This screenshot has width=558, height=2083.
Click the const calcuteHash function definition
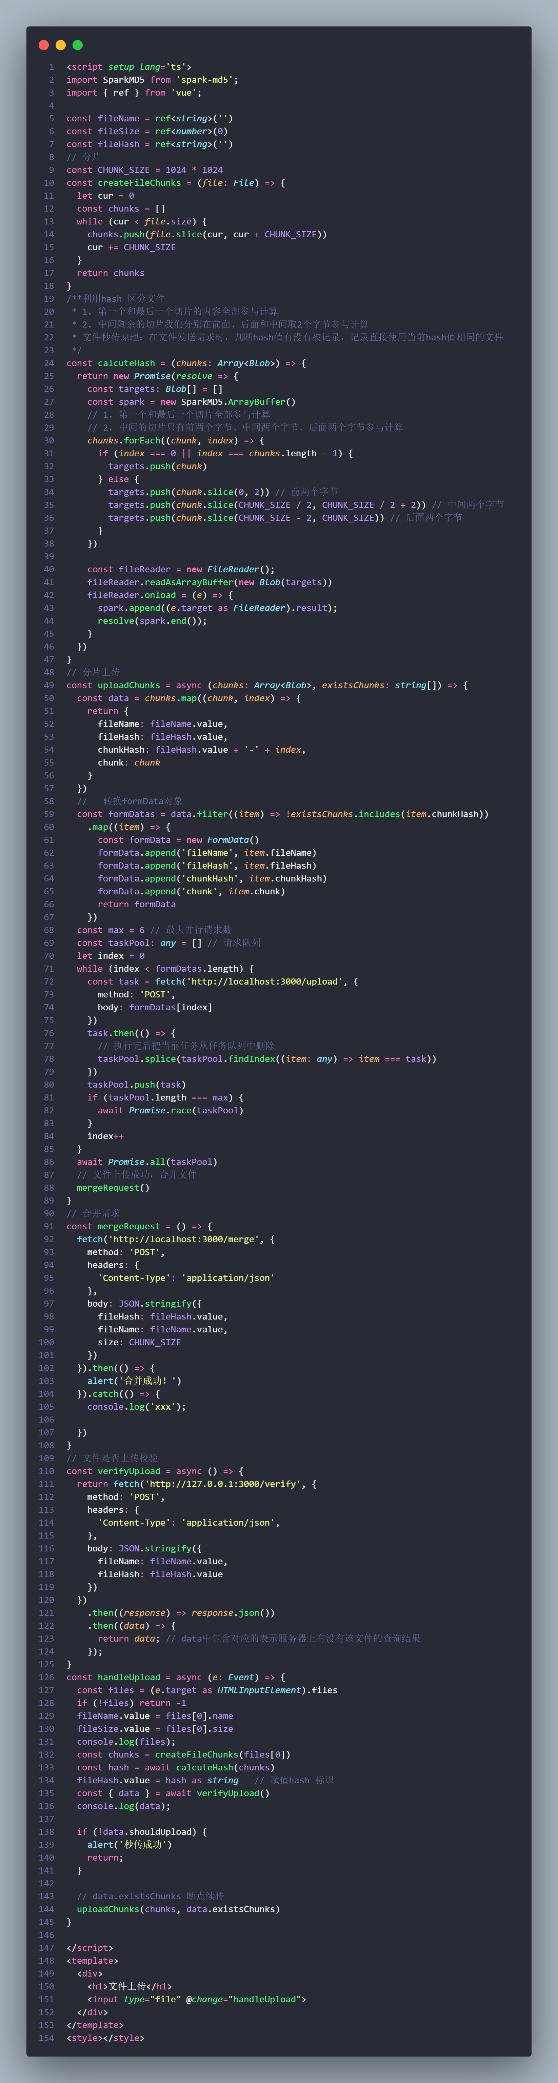coord(186,363)
